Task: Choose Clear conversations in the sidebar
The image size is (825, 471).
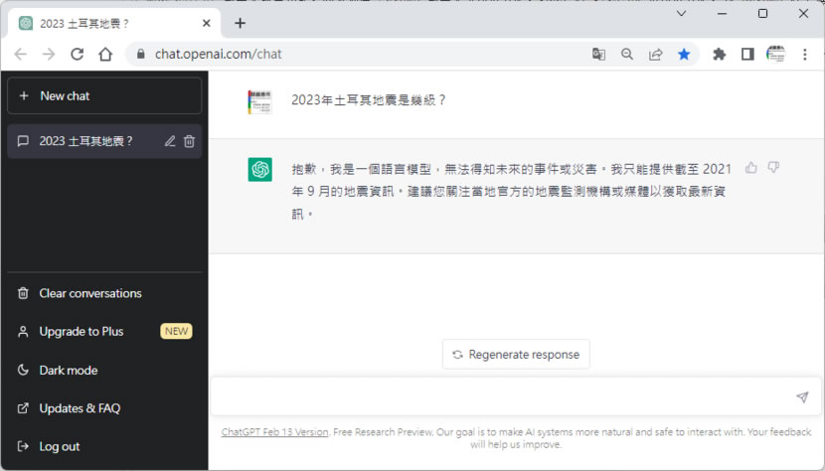Action: pos(89,293)
